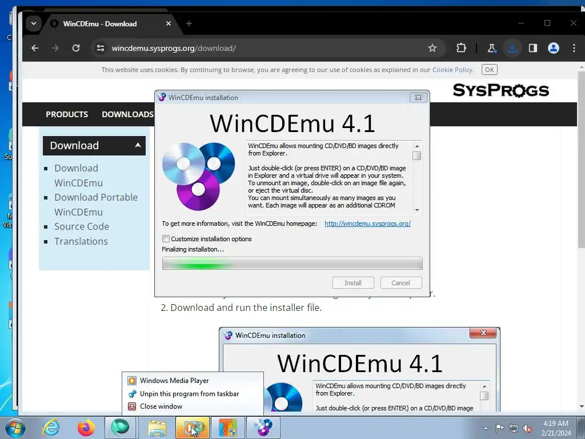Choose Unpin this program from taskbar
The width and height of the screenshot is (585, 439).
[193, 394]
